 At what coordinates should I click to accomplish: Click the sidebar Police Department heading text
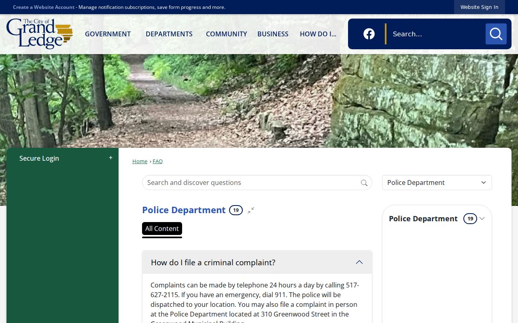click(x=423, y=218)
